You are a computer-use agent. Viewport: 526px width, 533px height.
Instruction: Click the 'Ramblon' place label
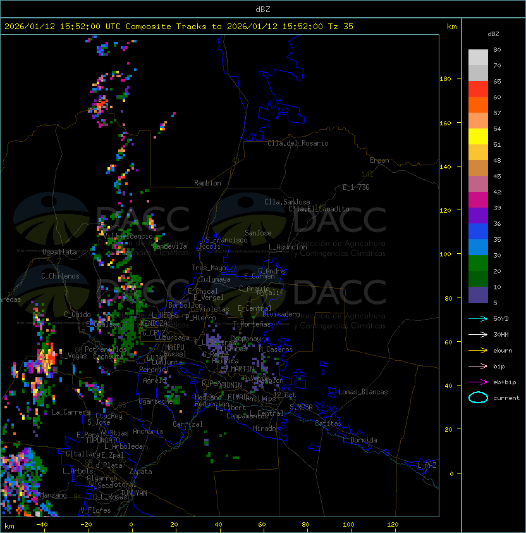(x=207, y=183)
